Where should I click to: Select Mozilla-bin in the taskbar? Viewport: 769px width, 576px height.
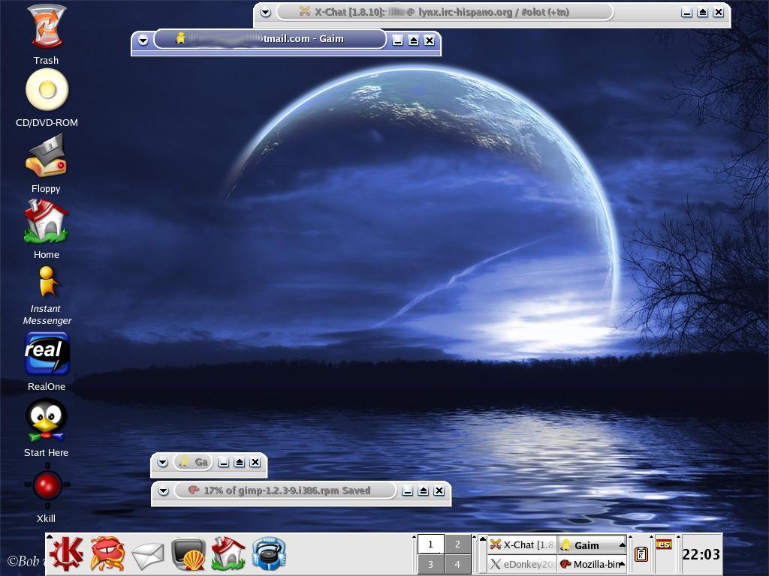coord(592,564)
